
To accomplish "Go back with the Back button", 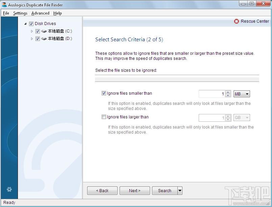I will pyautogui.click(x=102, y=191).
